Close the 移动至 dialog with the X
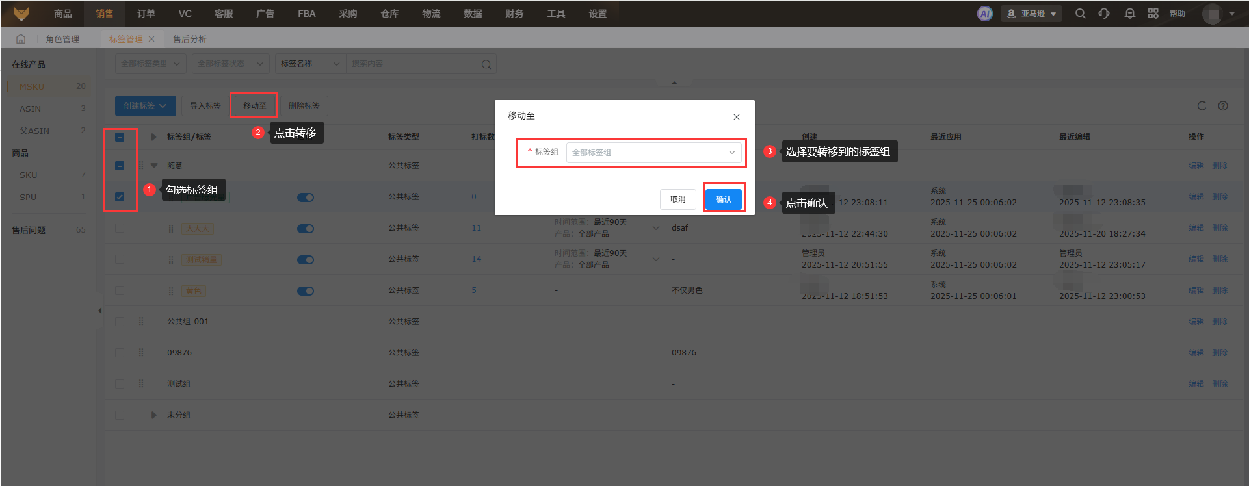 pos(737,117)
